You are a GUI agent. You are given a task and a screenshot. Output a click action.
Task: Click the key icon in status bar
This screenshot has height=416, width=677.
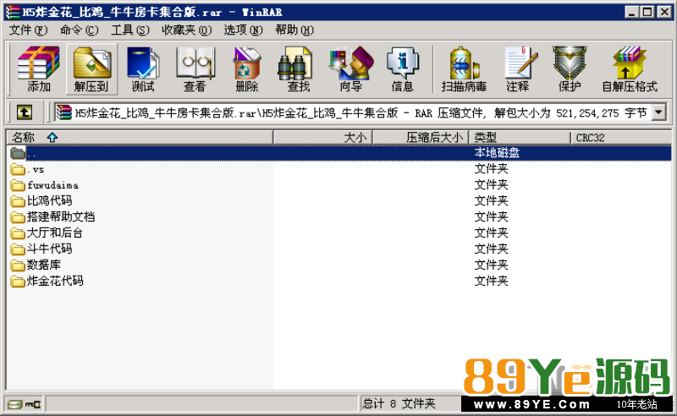[33, 404]
